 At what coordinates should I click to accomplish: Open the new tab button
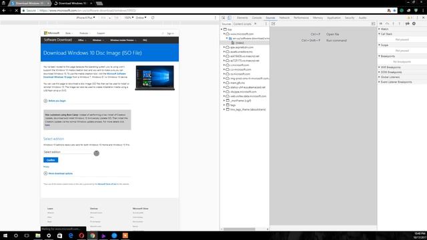(x=99, y=3)
